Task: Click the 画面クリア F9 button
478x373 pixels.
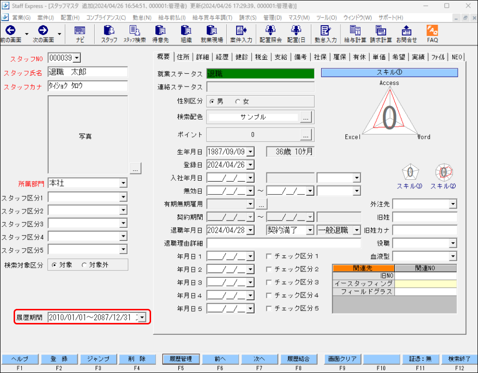Action: 342,359
